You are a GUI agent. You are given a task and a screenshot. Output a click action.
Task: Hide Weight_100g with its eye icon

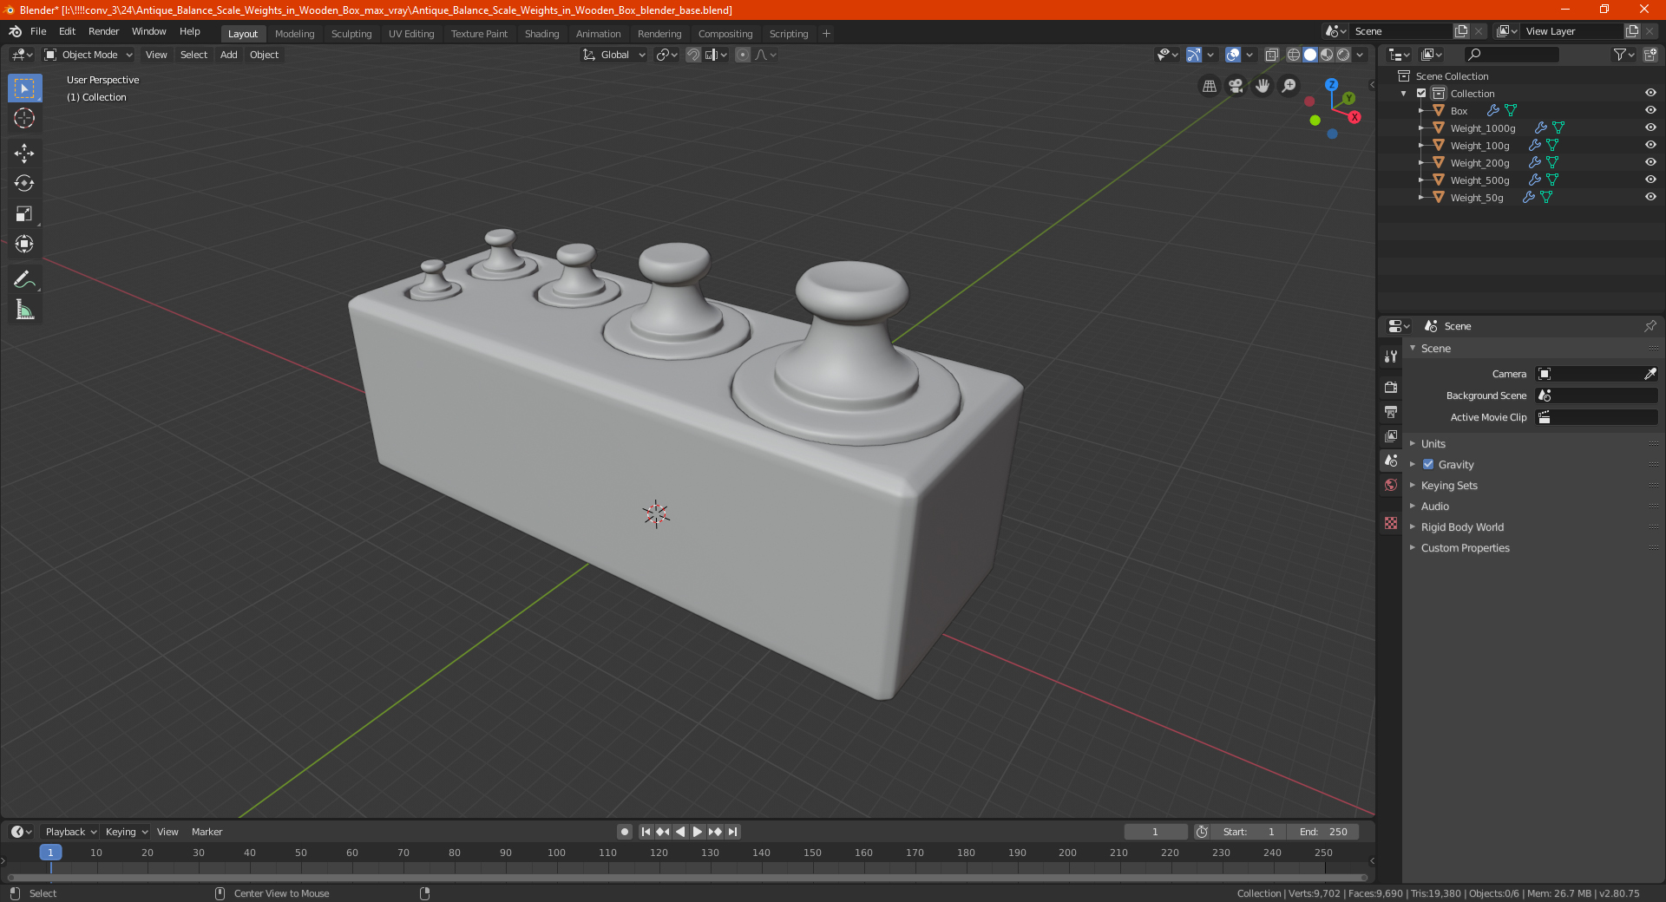tap(1650, 145)
